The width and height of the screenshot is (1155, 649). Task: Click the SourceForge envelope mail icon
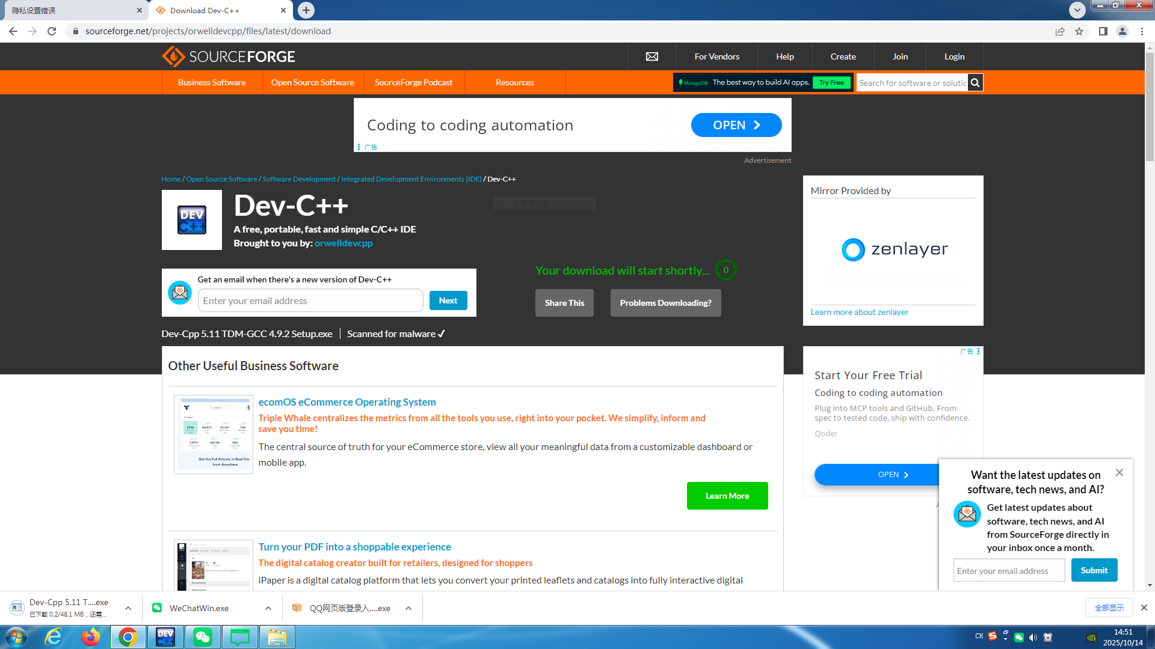point(651,56)
